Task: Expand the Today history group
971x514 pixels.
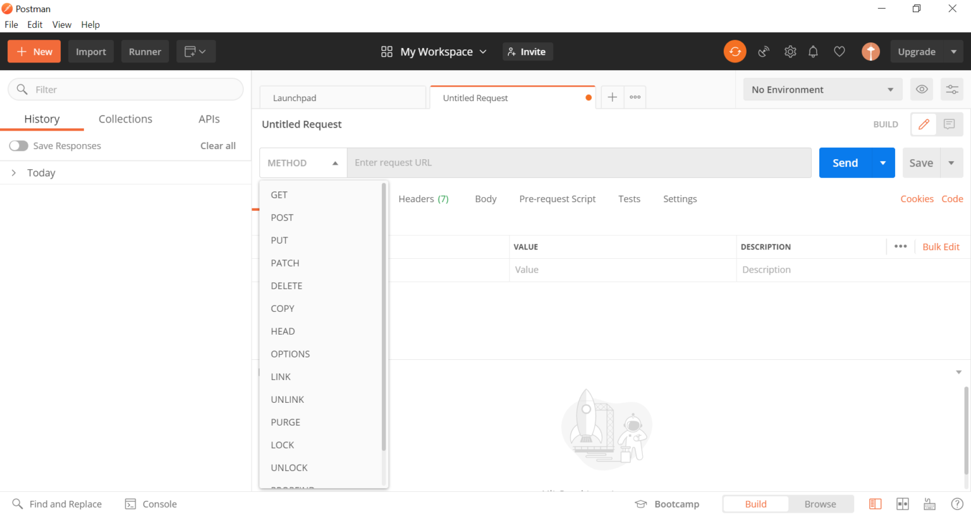Action: (x=14, y=172)
